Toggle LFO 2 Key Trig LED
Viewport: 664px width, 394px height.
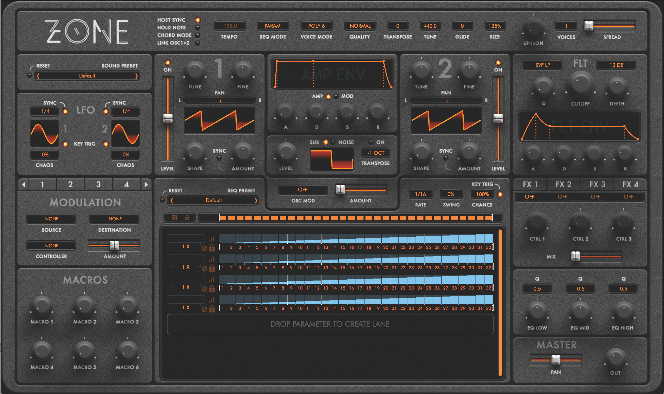pyautogui.click(x=106, y=144)
